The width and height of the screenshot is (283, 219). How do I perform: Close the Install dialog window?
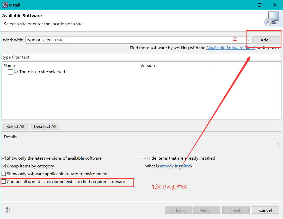(x=275, y=5)
